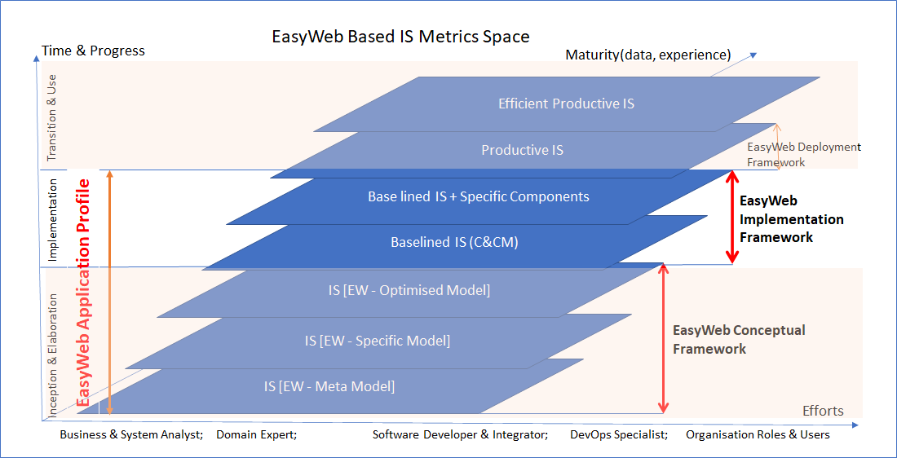Select the Organisation Roles & Users label
897x458 pixels.
[x=758, y=434]
